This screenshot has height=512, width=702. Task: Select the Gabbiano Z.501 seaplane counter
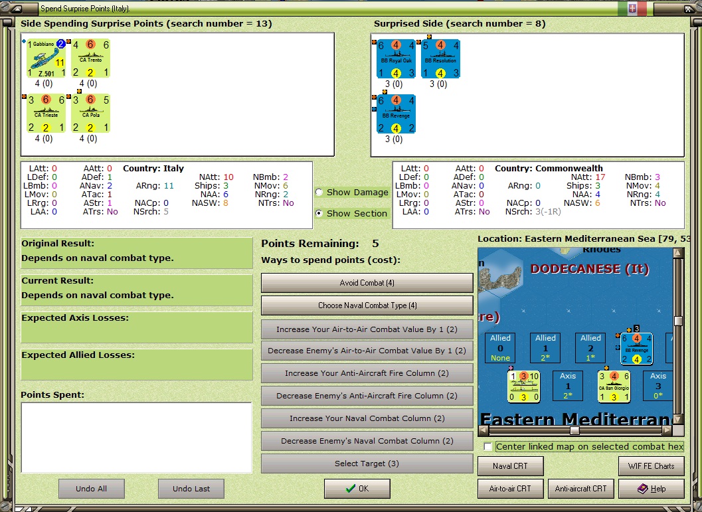[46, 58]
